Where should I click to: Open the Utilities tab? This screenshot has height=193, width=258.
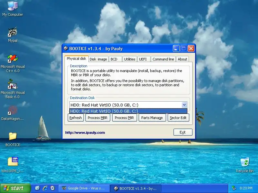[x=130, y=59]
